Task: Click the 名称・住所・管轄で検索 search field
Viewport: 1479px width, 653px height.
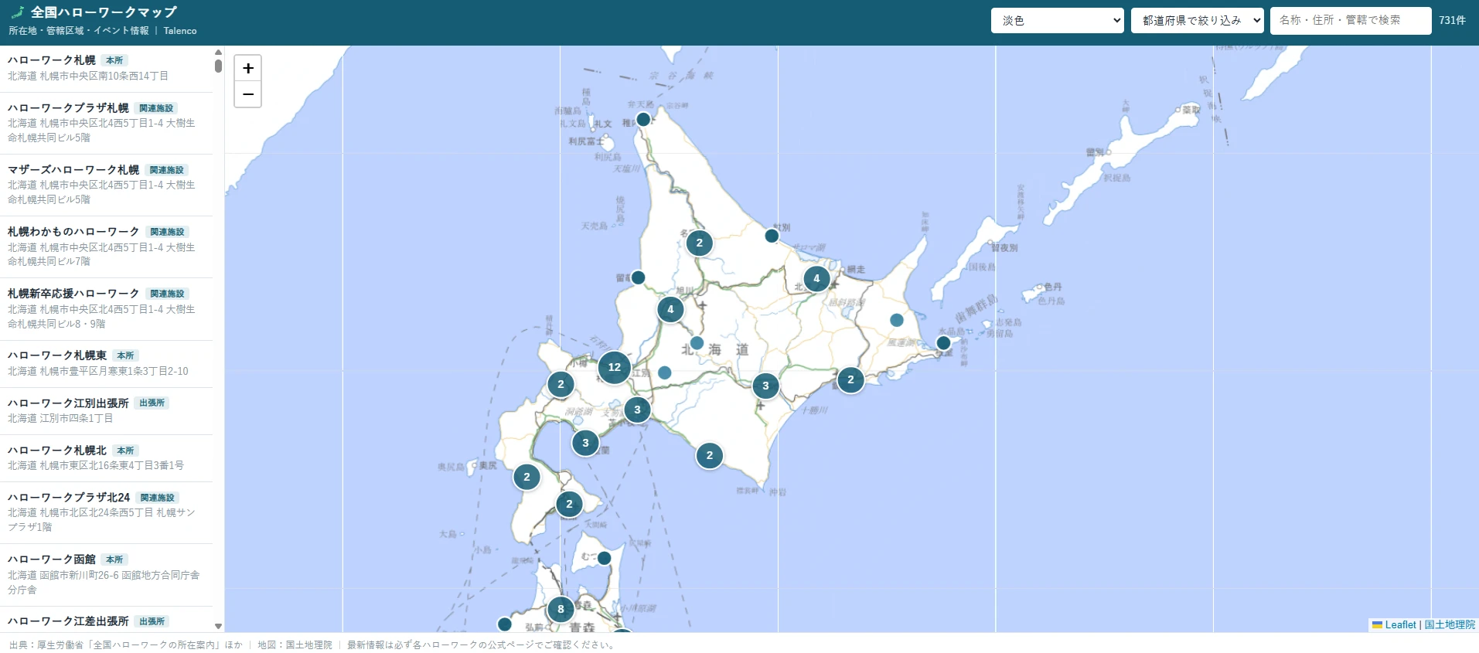Action: [x=1351, y=20]
